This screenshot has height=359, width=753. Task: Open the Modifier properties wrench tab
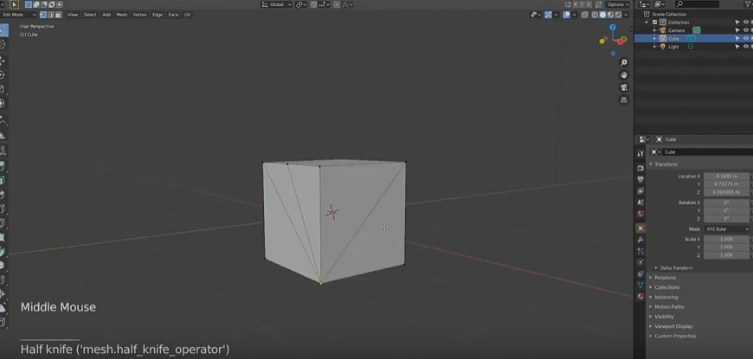(x=640, y=240)
